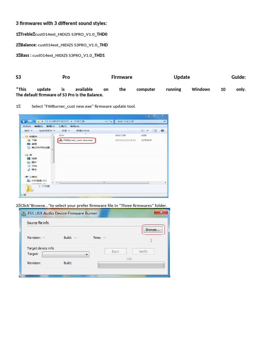Click 新建文件夹 new folder button
The height and width of the screenshot is (349, 262).
(x=83, y=131)
